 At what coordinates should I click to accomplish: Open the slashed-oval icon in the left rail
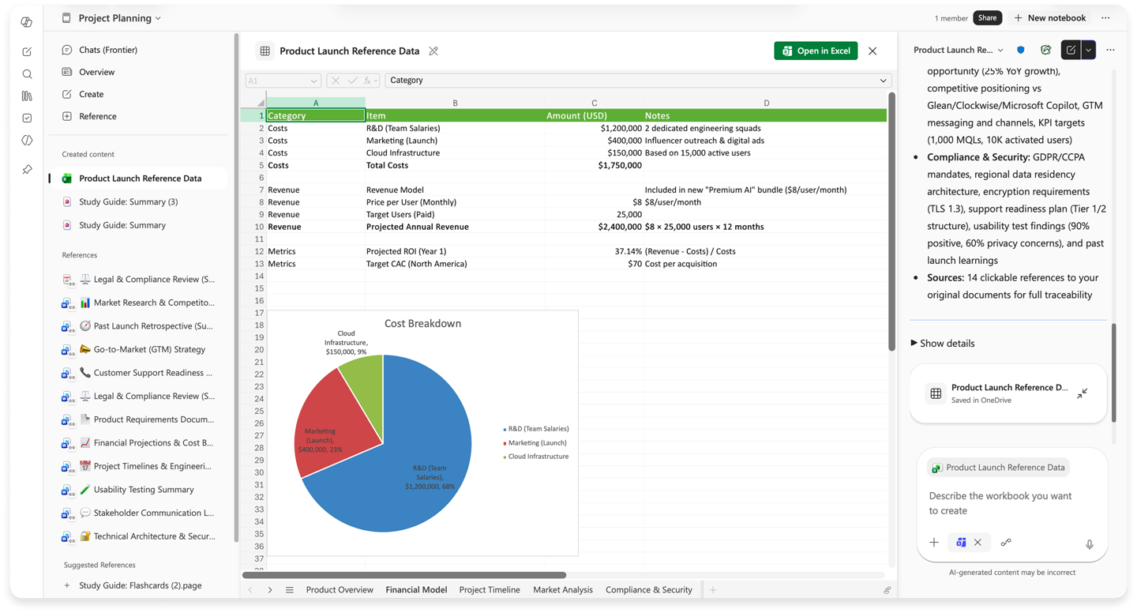coord(27,141)
